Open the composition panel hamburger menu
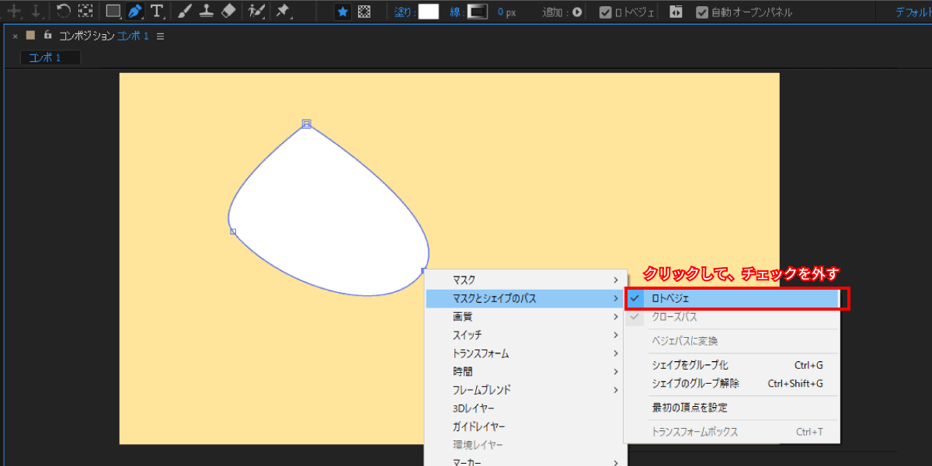The image size is (932, 466). point(160,37)
